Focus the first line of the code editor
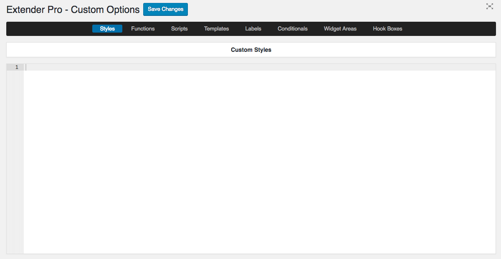Screen dimensions: 501x259 pyautogui.click(x=250, y=67)
